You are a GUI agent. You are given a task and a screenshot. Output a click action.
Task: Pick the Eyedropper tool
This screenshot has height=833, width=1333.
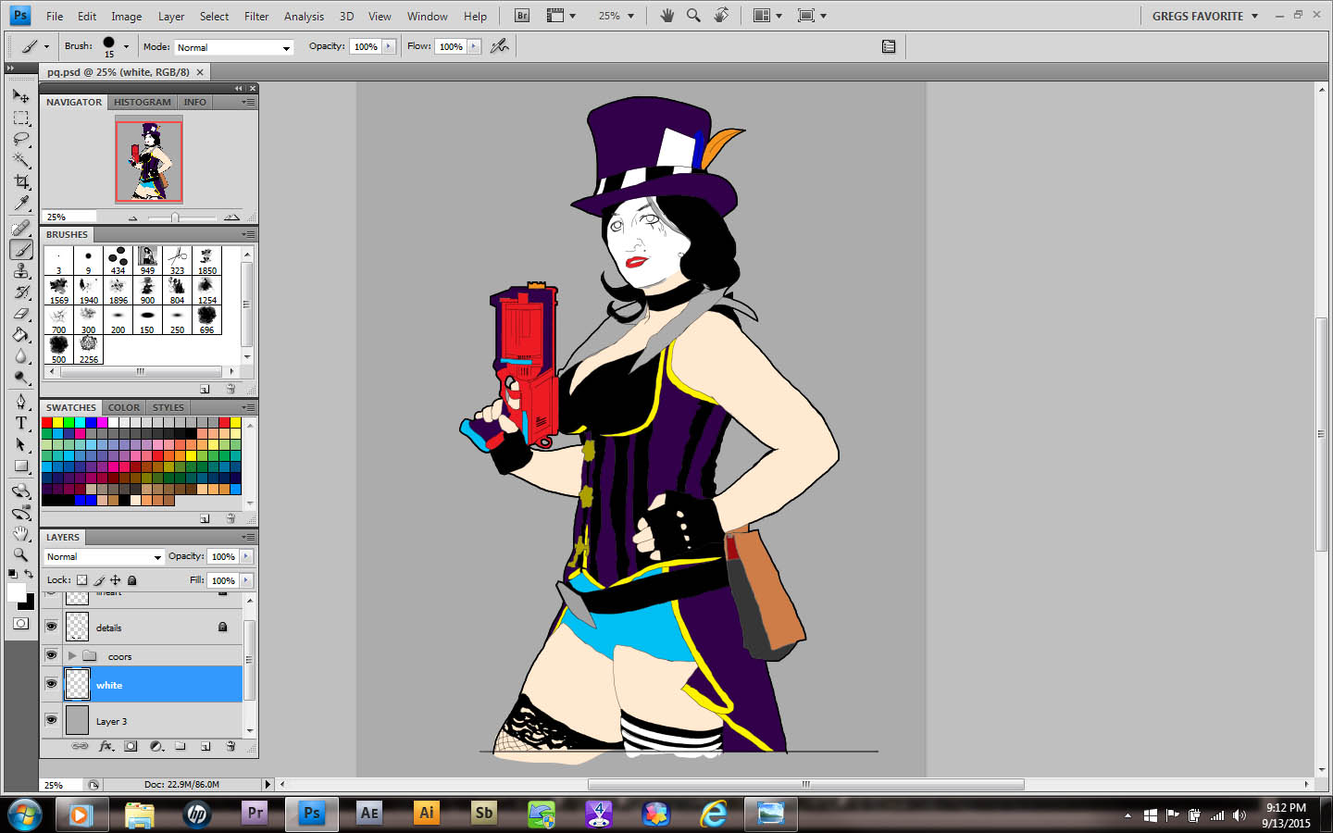tap(21, 204)
